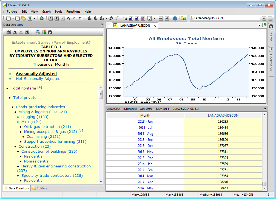Click the LANAGRA@USECON column header

click(223, 116)
